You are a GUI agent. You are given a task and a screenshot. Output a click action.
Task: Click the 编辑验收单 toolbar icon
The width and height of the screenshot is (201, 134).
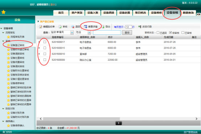(41, 27)
